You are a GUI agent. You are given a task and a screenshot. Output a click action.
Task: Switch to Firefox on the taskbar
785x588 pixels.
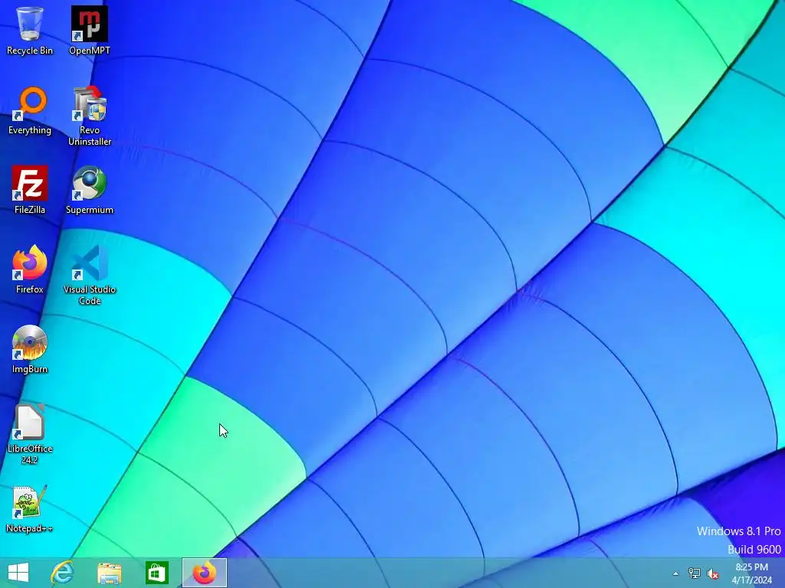click(x=204, y=573)
